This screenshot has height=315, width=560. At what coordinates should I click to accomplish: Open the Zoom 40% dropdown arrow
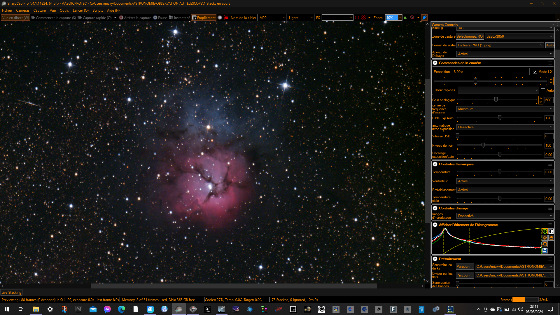click(400, 18)
